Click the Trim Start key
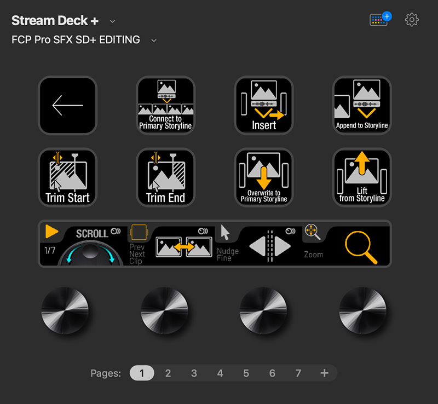This screenshot has width=438, height=404. coord(68,177)
